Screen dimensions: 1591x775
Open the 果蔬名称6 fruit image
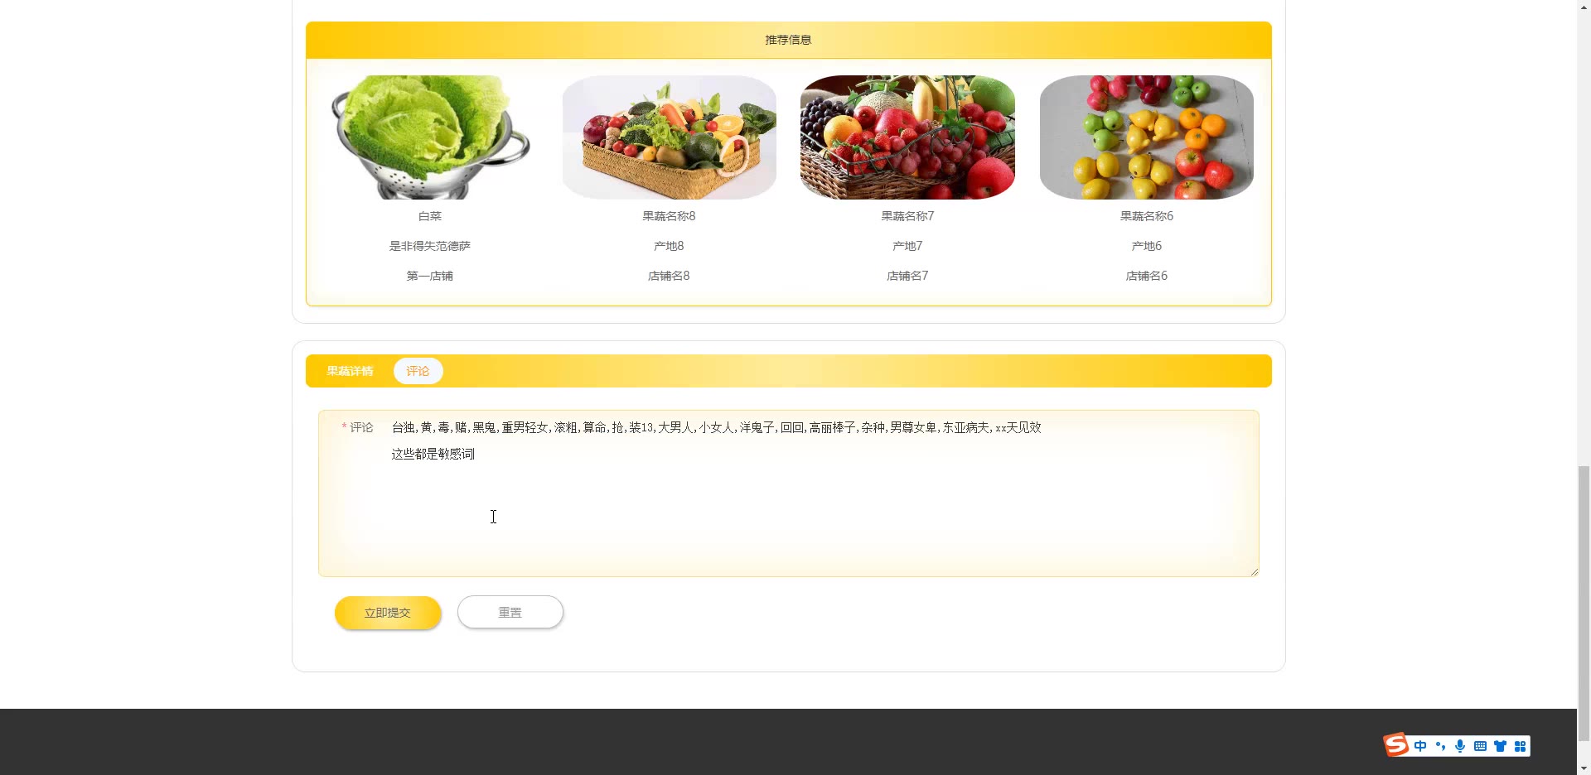point(1147,137)
